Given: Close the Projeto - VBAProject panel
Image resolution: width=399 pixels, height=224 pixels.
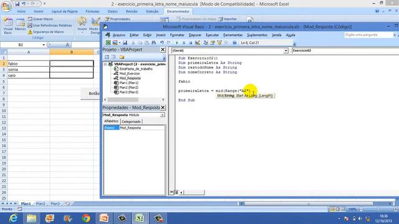Looking at the screenshot, I should 163,50.
